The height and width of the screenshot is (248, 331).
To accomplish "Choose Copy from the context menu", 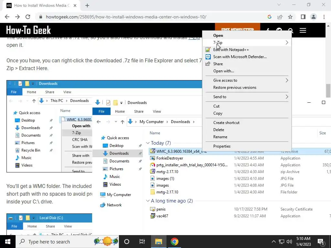I will [x=247, y=113].
